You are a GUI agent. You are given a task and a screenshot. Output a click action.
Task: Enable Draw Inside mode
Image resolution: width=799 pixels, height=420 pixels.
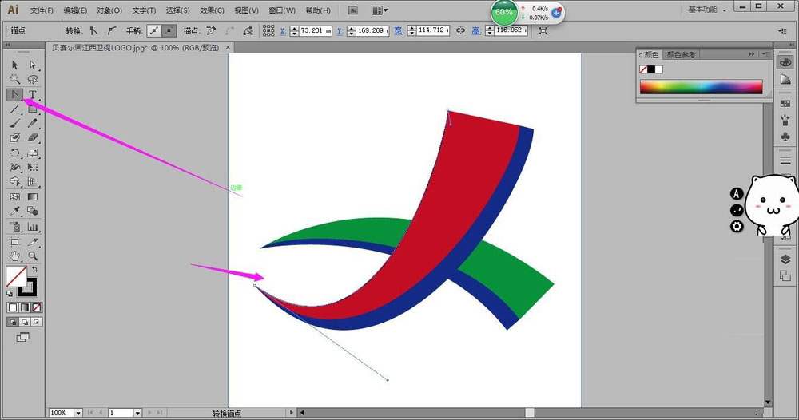[36, 322]
